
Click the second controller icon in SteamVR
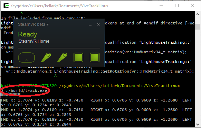pyautogui.click(x=62, y=57)
